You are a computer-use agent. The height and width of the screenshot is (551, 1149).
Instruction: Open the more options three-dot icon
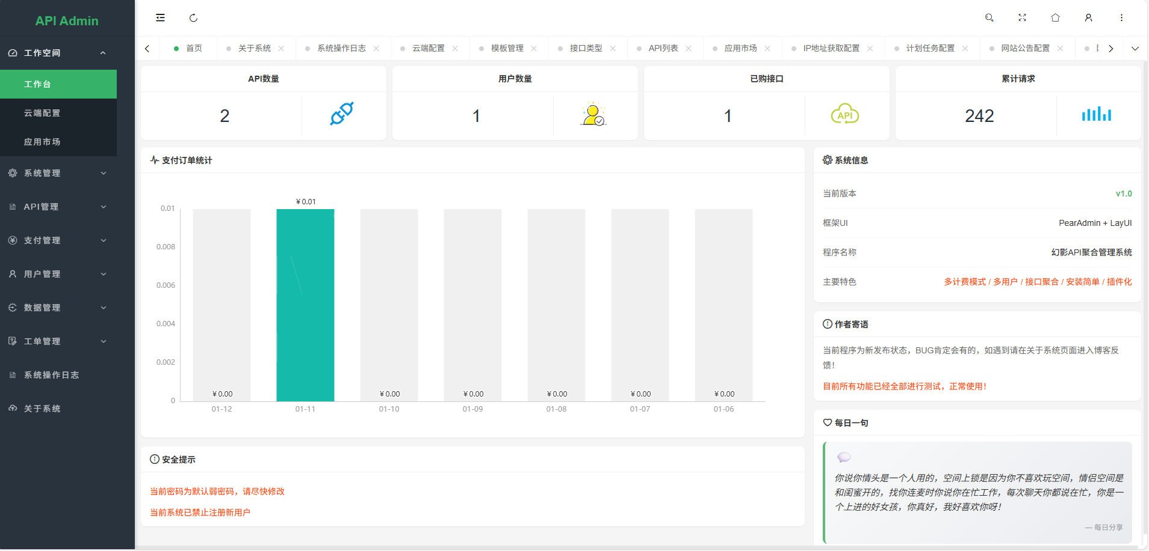[x=1121, y=17]
